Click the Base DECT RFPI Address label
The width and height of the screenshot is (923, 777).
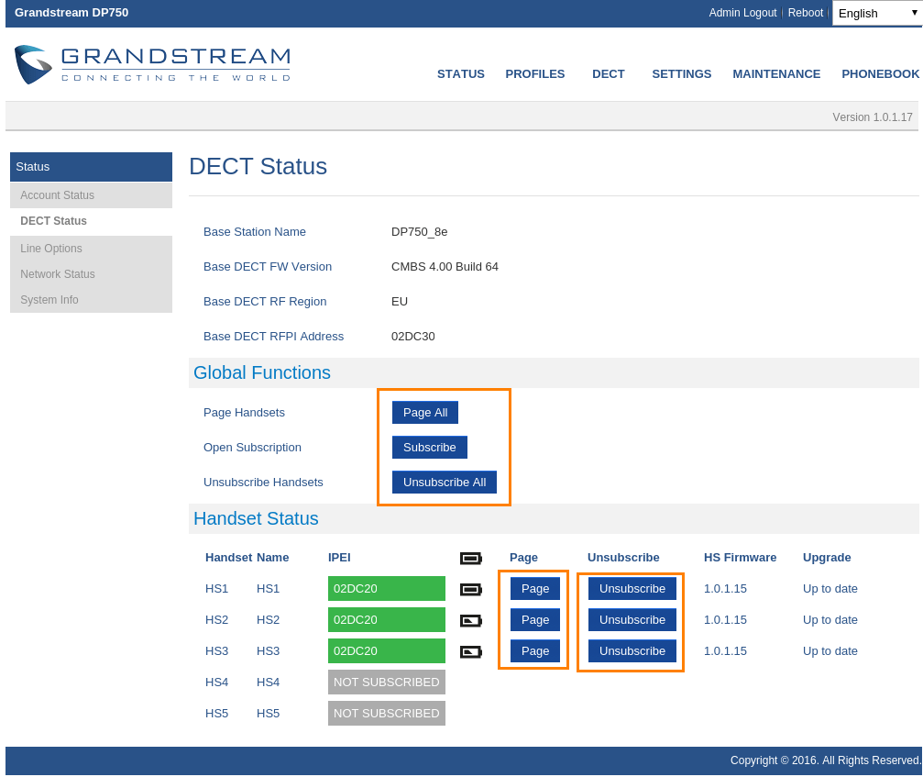tap(274, 337)
